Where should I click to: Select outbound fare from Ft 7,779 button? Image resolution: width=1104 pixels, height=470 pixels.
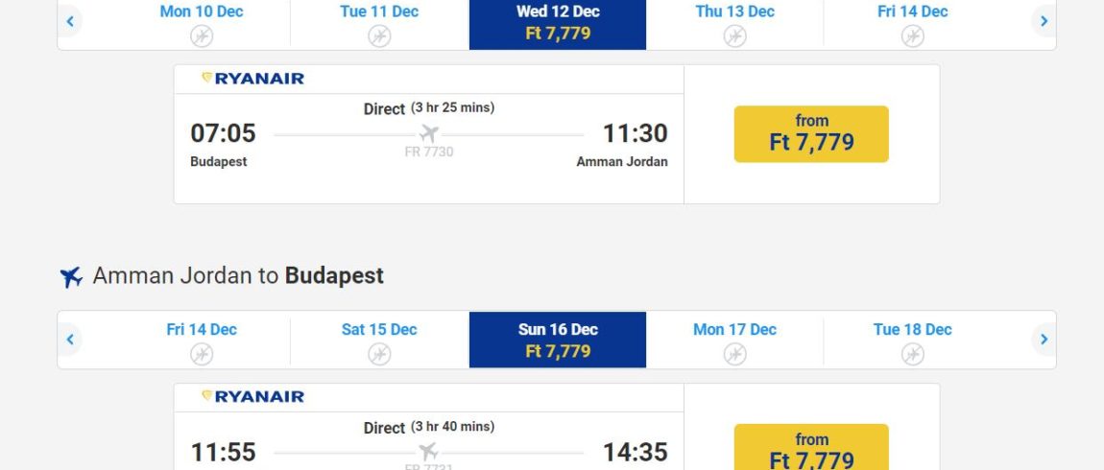[811, 133]
